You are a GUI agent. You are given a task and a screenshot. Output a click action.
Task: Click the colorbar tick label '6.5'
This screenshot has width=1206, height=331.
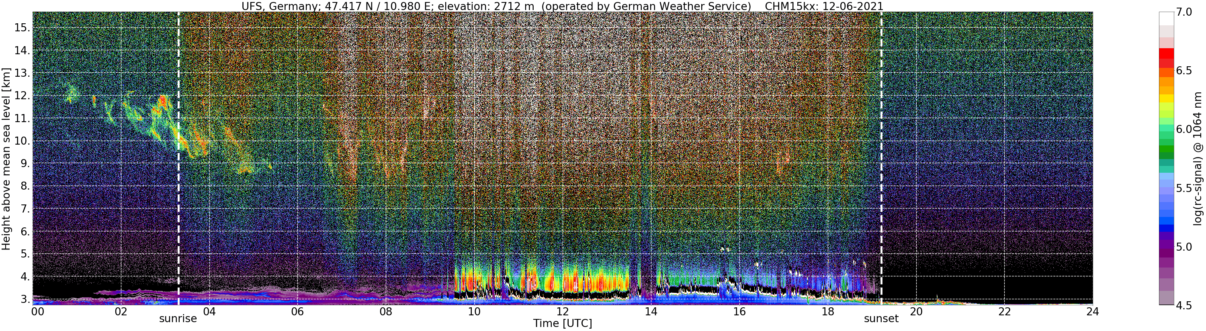[x=1183, y=71]
